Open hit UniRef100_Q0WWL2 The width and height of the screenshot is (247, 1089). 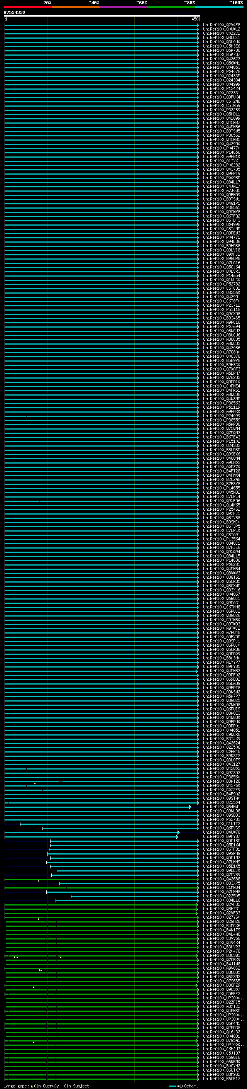point(222,29)
